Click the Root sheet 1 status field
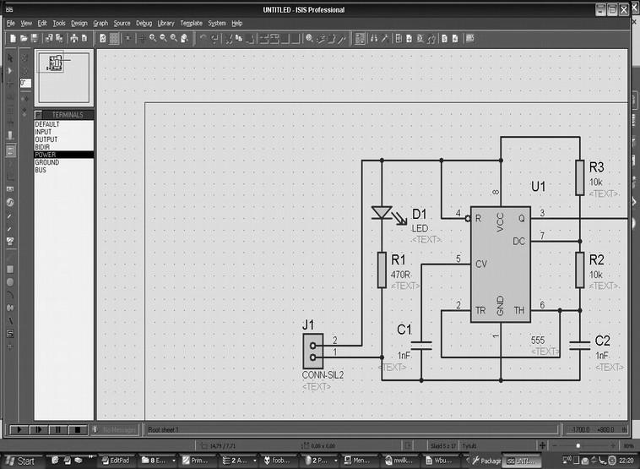The width and height of the screenshot is (640, 469). [351, 429]
